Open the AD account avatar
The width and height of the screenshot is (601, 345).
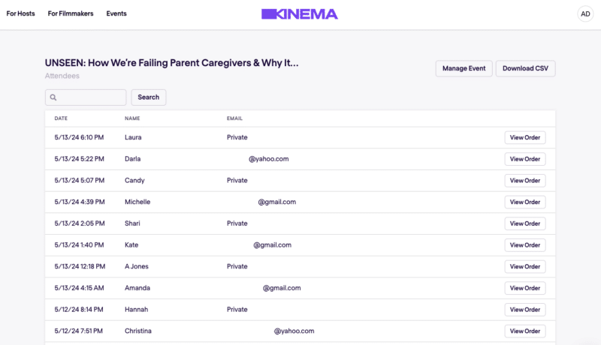tap(584, 13)
